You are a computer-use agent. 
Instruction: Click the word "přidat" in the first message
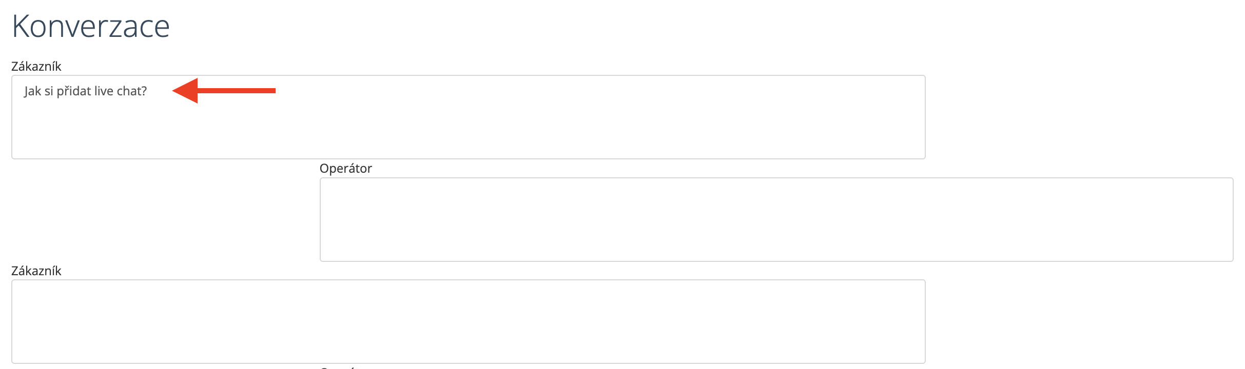point(74,91)
